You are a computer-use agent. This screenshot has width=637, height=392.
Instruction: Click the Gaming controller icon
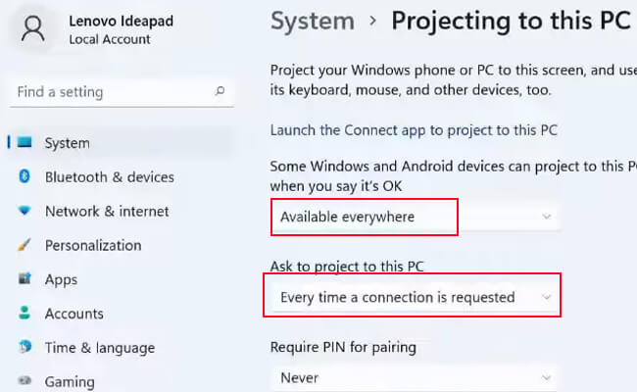point(24,381)
